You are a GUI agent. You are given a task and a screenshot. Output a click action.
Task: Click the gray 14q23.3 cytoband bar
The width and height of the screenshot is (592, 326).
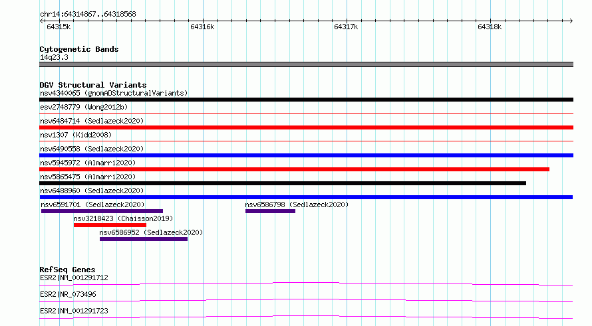306,64
